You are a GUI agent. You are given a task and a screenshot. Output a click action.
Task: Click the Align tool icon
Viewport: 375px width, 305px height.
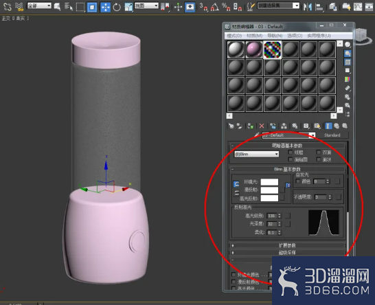(319, 7)
